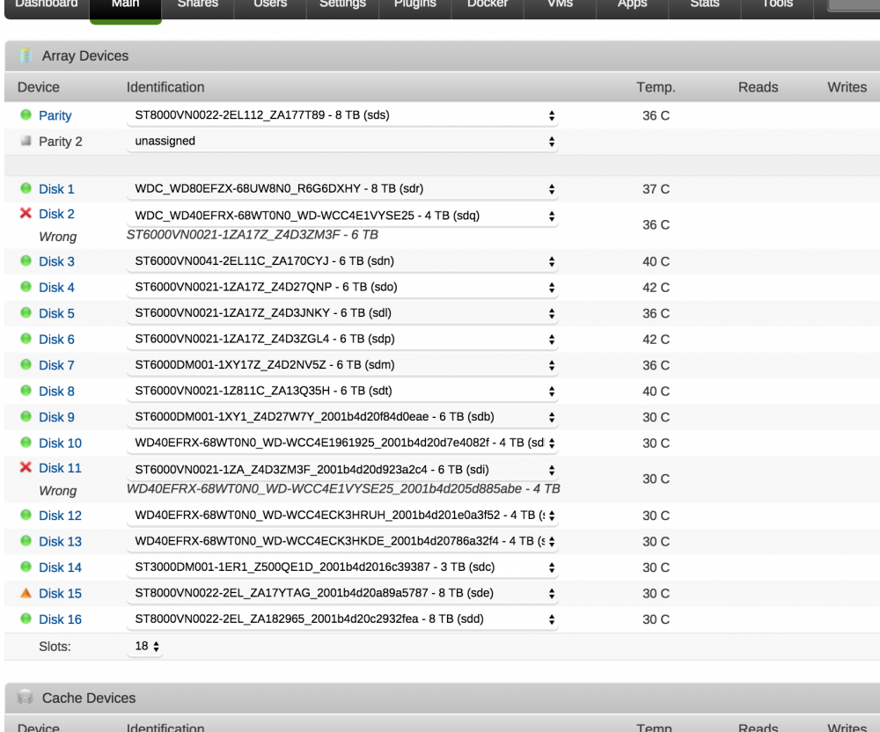Switch to the Dashboard tab

(x=47, y=5)
